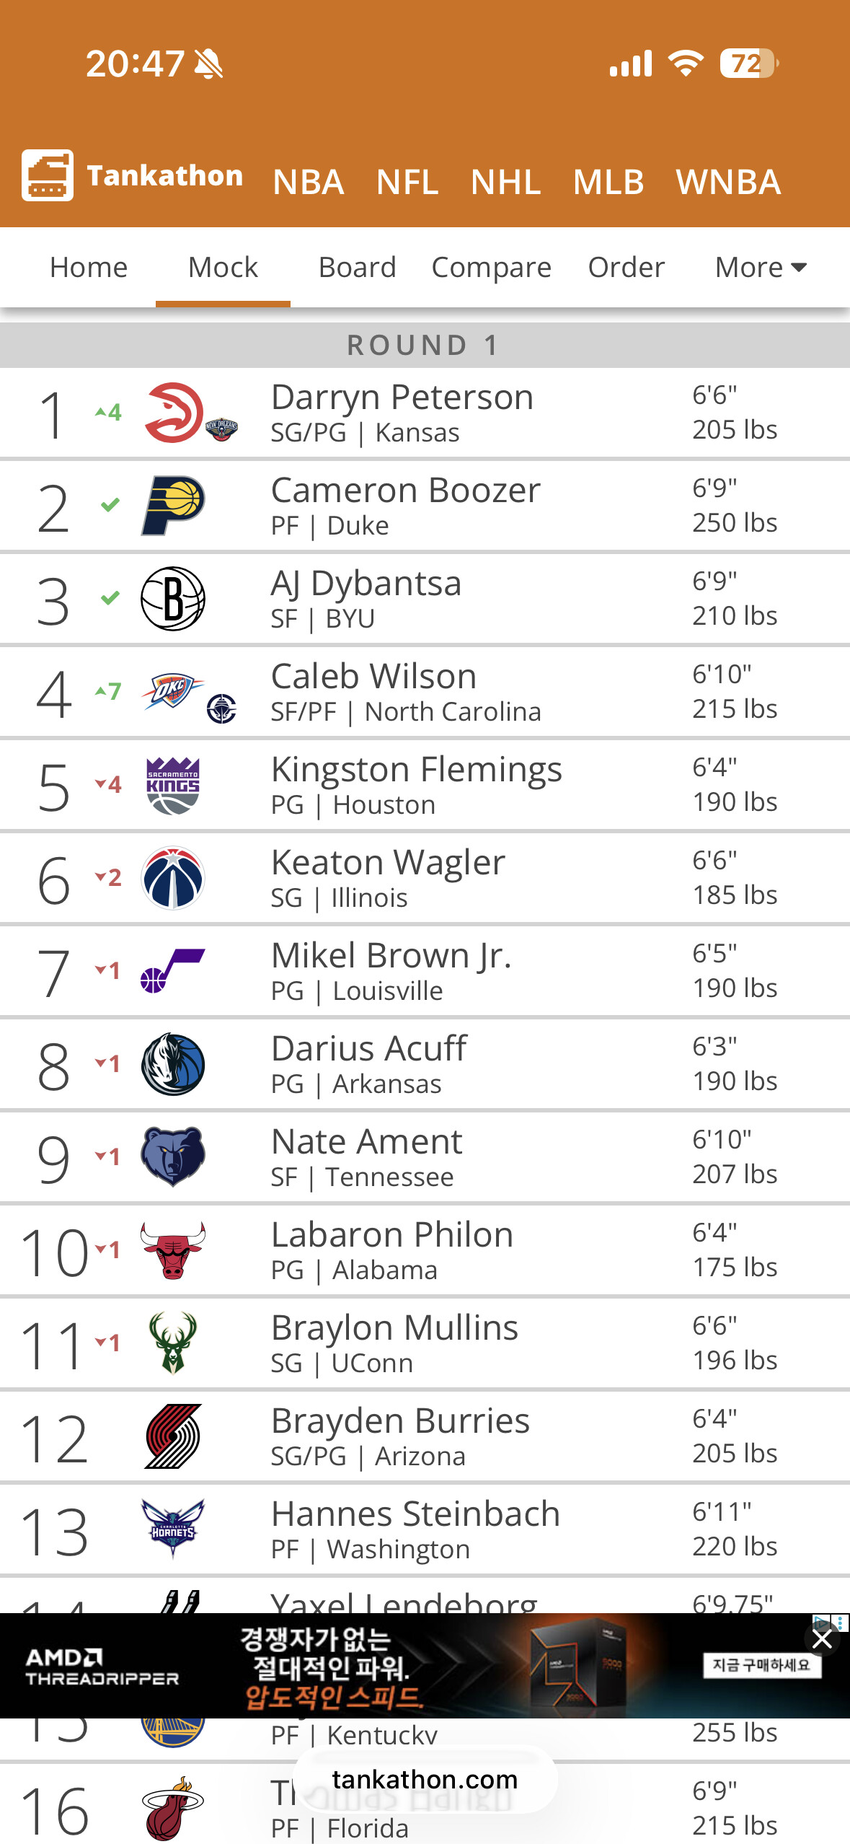The width and height of the screenshot is (850, 1844).
Task: Open the Compare tab
Action: click(491, 268)
